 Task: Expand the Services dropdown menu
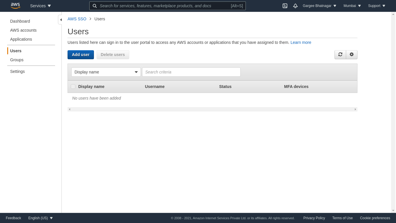(x=41, y=6)
